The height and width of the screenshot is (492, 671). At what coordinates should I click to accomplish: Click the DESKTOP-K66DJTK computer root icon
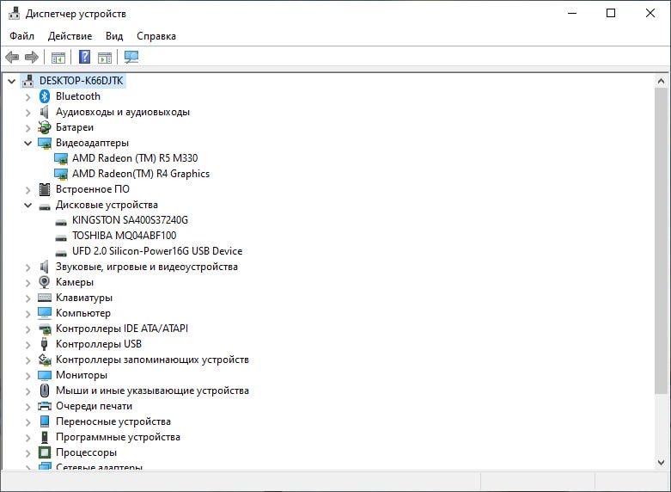click(28, 81)
